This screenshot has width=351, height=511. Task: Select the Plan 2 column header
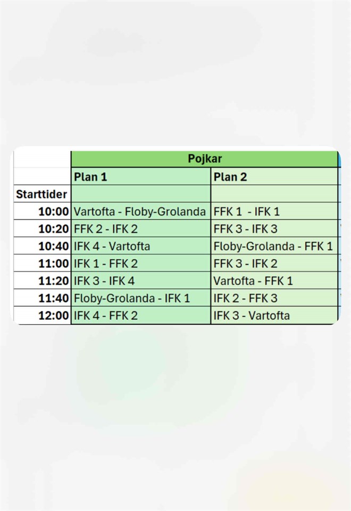point(274,177)
